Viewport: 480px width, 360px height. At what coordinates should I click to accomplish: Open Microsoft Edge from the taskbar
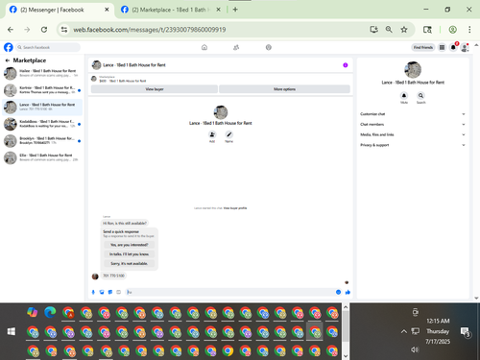point(50,312)
